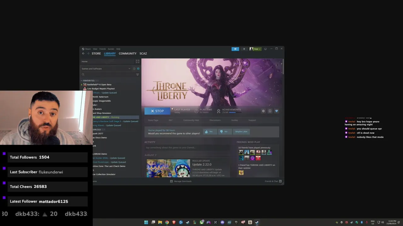The image size is (403, 226).
Task: Open Friends & Chat
Action: coord(273,181)
